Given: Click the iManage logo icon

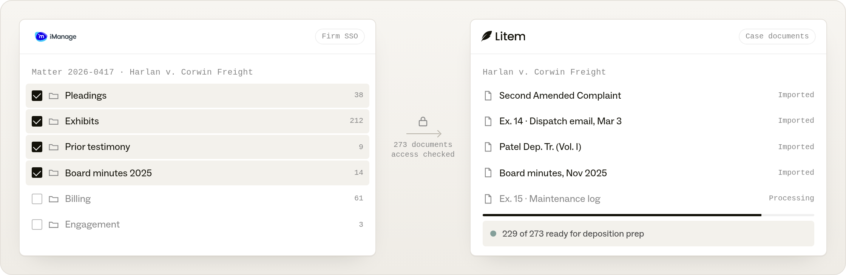Looking at the screenshot, I should (x=41, y=37).
